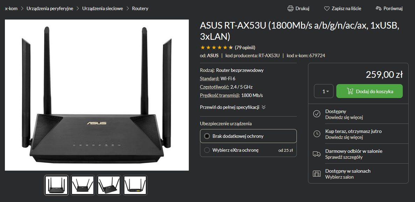Image resolution: width=415 pixels, height=202 pixels.
Task: Click the delivery truck icon for Darmowy odbiór
Action: [316, 154]
